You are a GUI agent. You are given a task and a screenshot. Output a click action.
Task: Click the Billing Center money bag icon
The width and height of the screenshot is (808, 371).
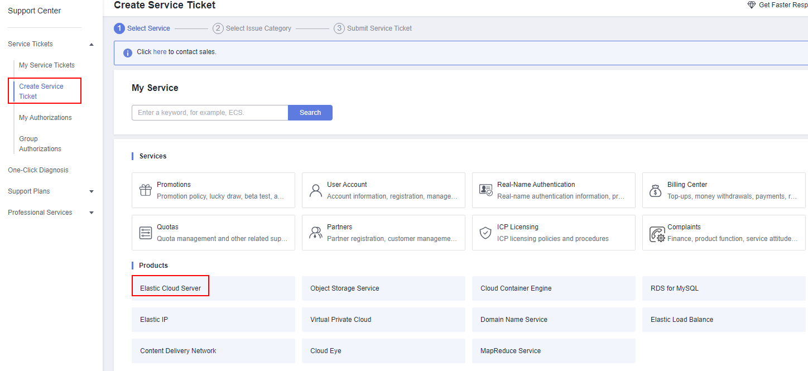tap(656, 190)
